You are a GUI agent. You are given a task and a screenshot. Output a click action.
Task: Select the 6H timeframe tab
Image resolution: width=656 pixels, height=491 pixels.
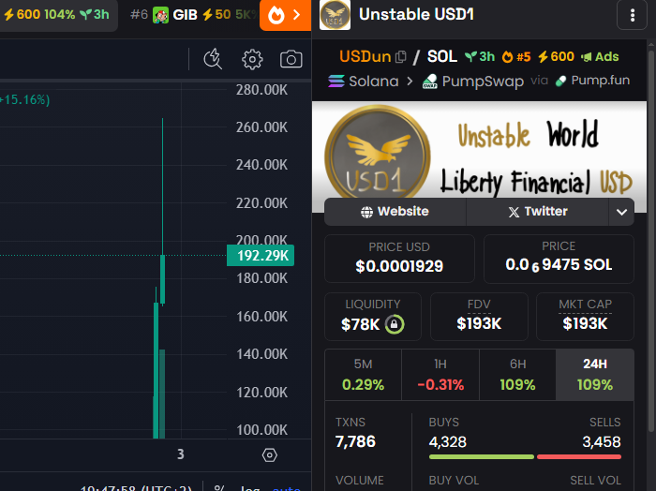pyautogui.click(x=517, y=375)
